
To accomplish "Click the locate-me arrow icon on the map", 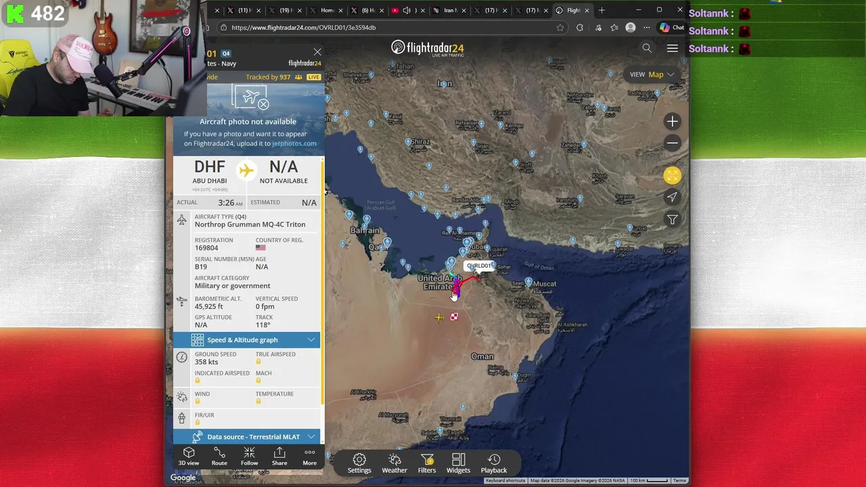I will (x=672, y=198).
